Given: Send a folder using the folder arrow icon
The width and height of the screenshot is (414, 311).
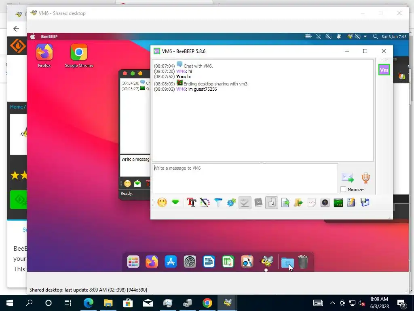Looking at the screenshot, I should [x=298, y=202].
